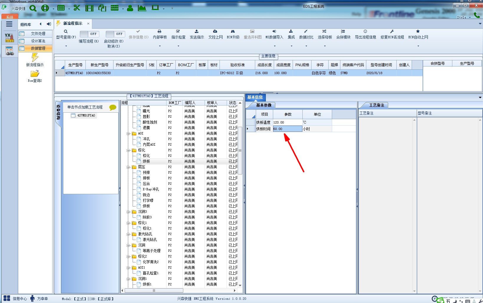Click the ECN升级 icon
483x303 pixels.
point(233,31)
